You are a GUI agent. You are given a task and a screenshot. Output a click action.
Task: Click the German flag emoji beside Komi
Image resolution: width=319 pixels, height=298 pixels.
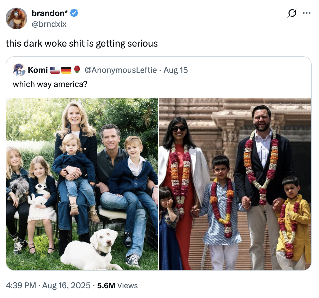66,70
